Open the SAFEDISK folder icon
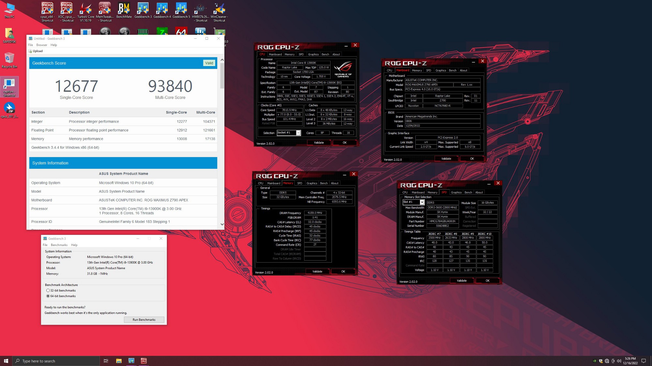 [x=9, y=35]
